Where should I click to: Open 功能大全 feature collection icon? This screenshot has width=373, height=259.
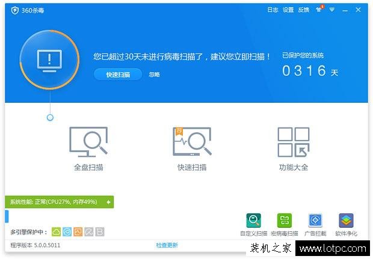294,142
